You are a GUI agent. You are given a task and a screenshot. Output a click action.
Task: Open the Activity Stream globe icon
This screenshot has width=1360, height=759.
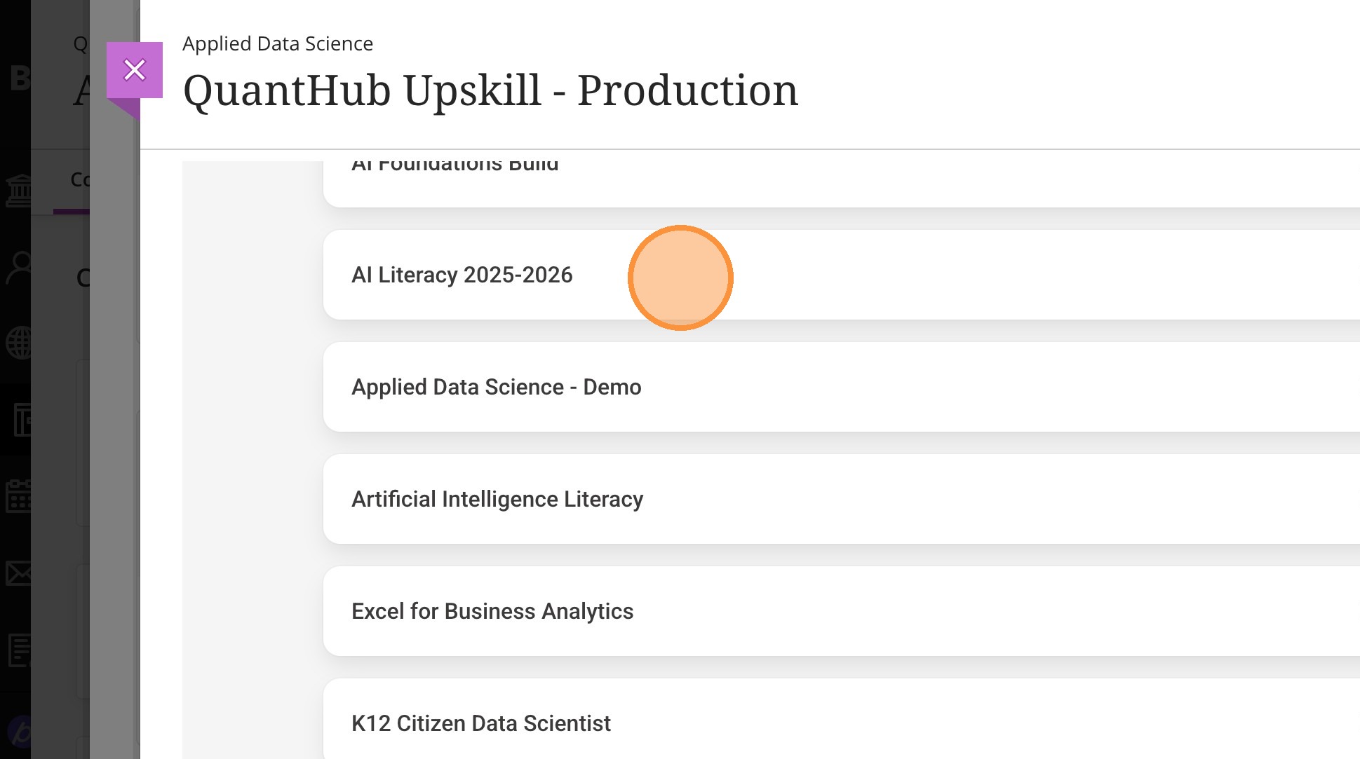point(18,343)
